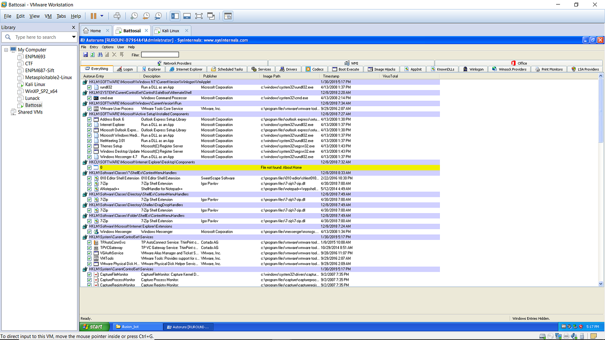Sort by the Timestamp column header
This screenshot has height=340, width=605.
(x=350, y=76)
